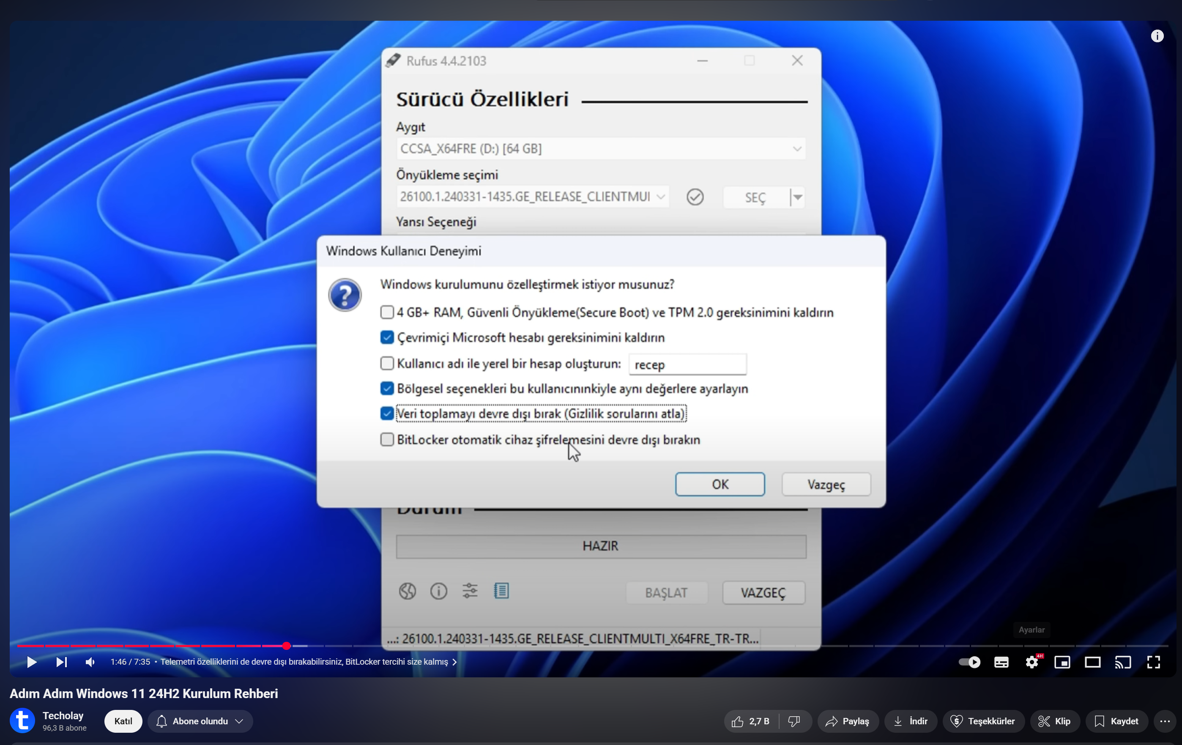Screen dimensions: 1182x745
Task: Uncheck the data collection disable box
Action: [x=387, y=414]
